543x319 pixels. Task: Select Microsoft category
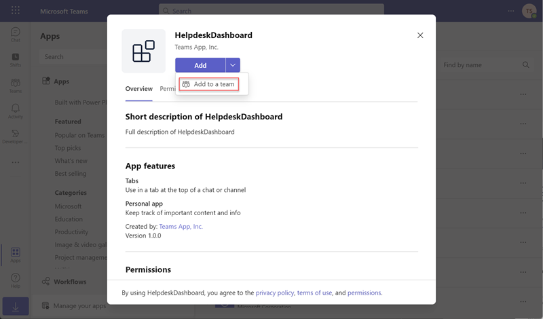[x=69, y=206]
